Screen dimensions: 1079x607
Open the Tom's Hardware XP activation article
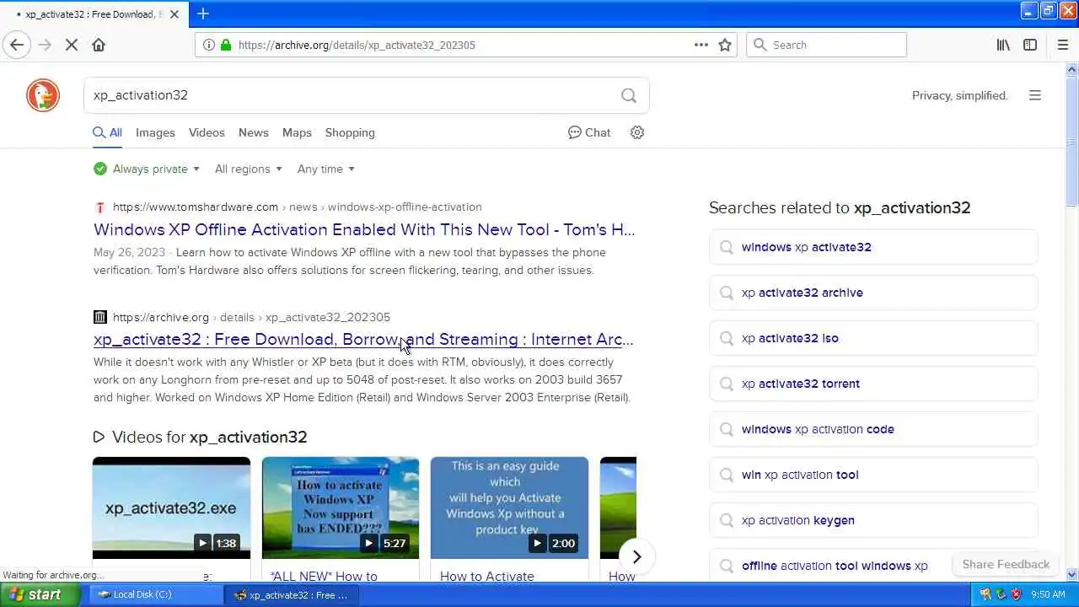pos(364,229)
